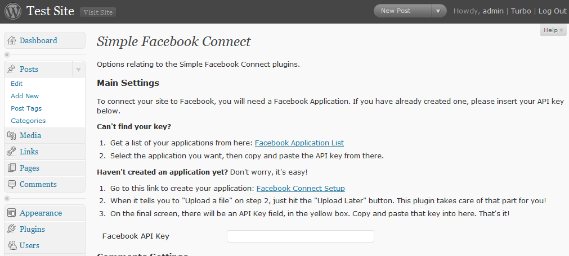Select the Media icon in sidebar

12,135
